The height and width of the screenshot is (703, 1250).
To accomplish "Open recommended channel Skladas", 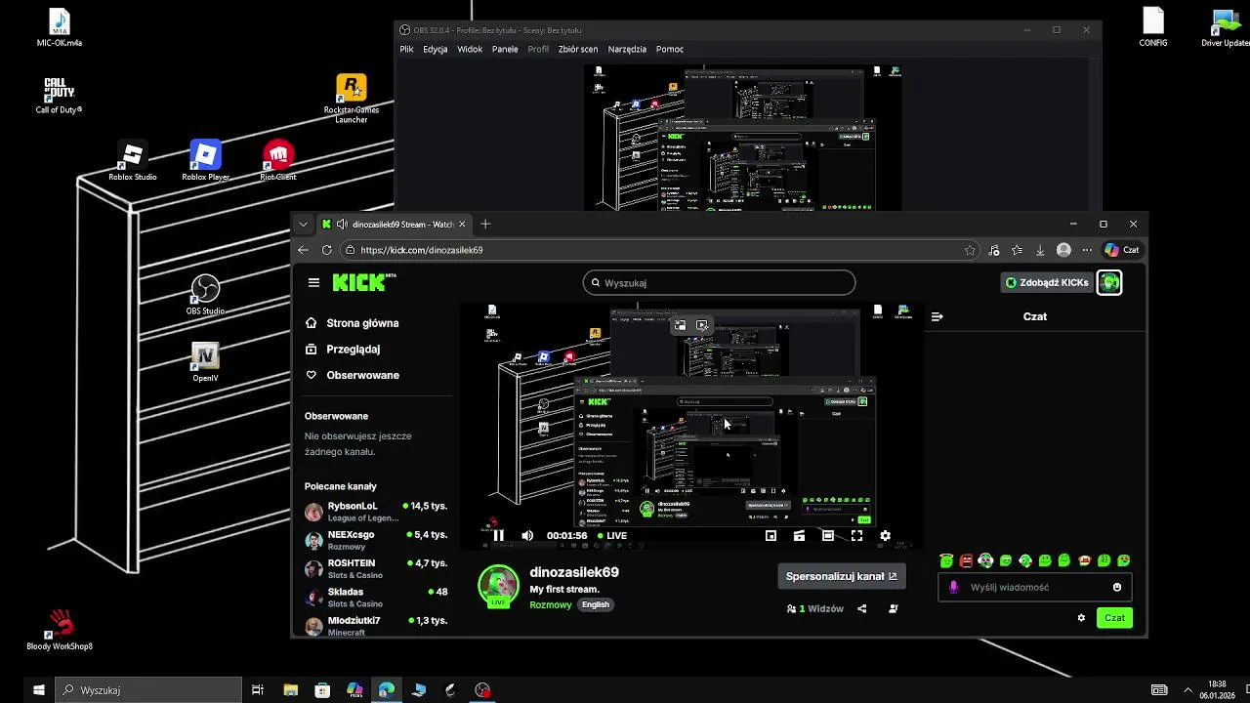I will pyautogui.click(x=376, y=597).
